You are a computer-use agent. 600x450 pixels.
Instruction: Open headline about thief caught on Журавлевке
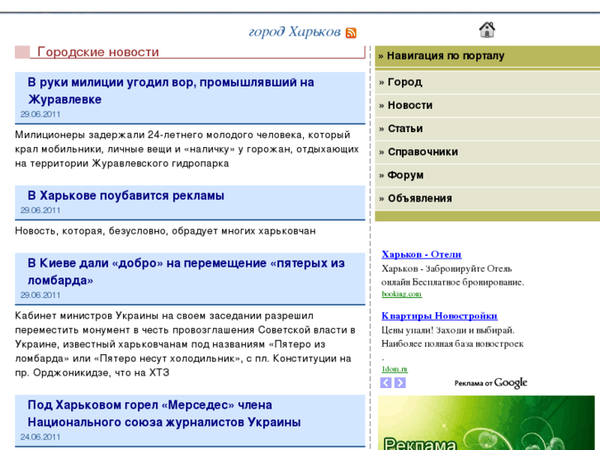(171, 91)
